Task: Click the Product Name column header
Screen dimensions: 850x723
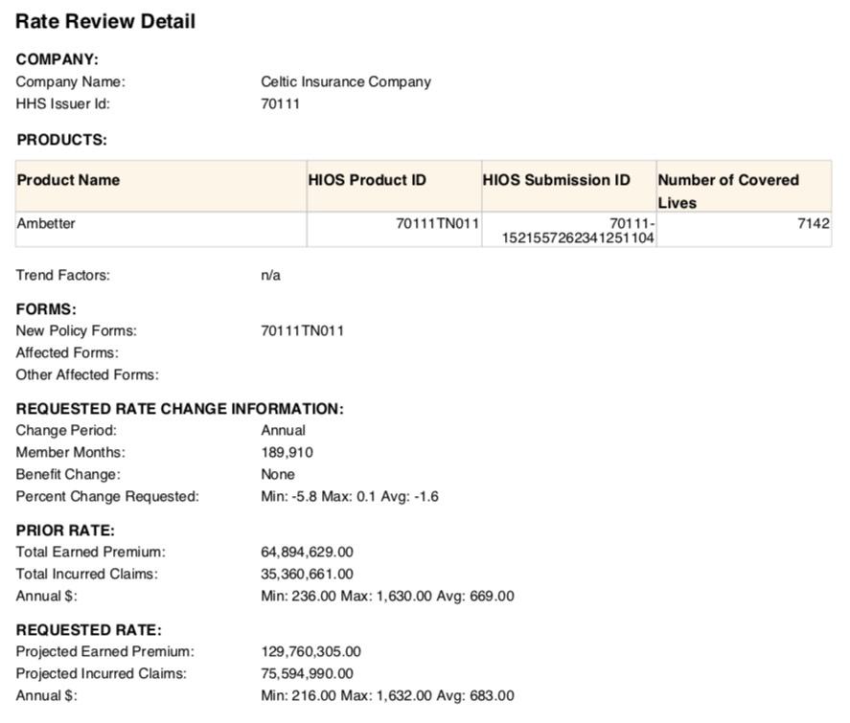Action: [68, 180]
